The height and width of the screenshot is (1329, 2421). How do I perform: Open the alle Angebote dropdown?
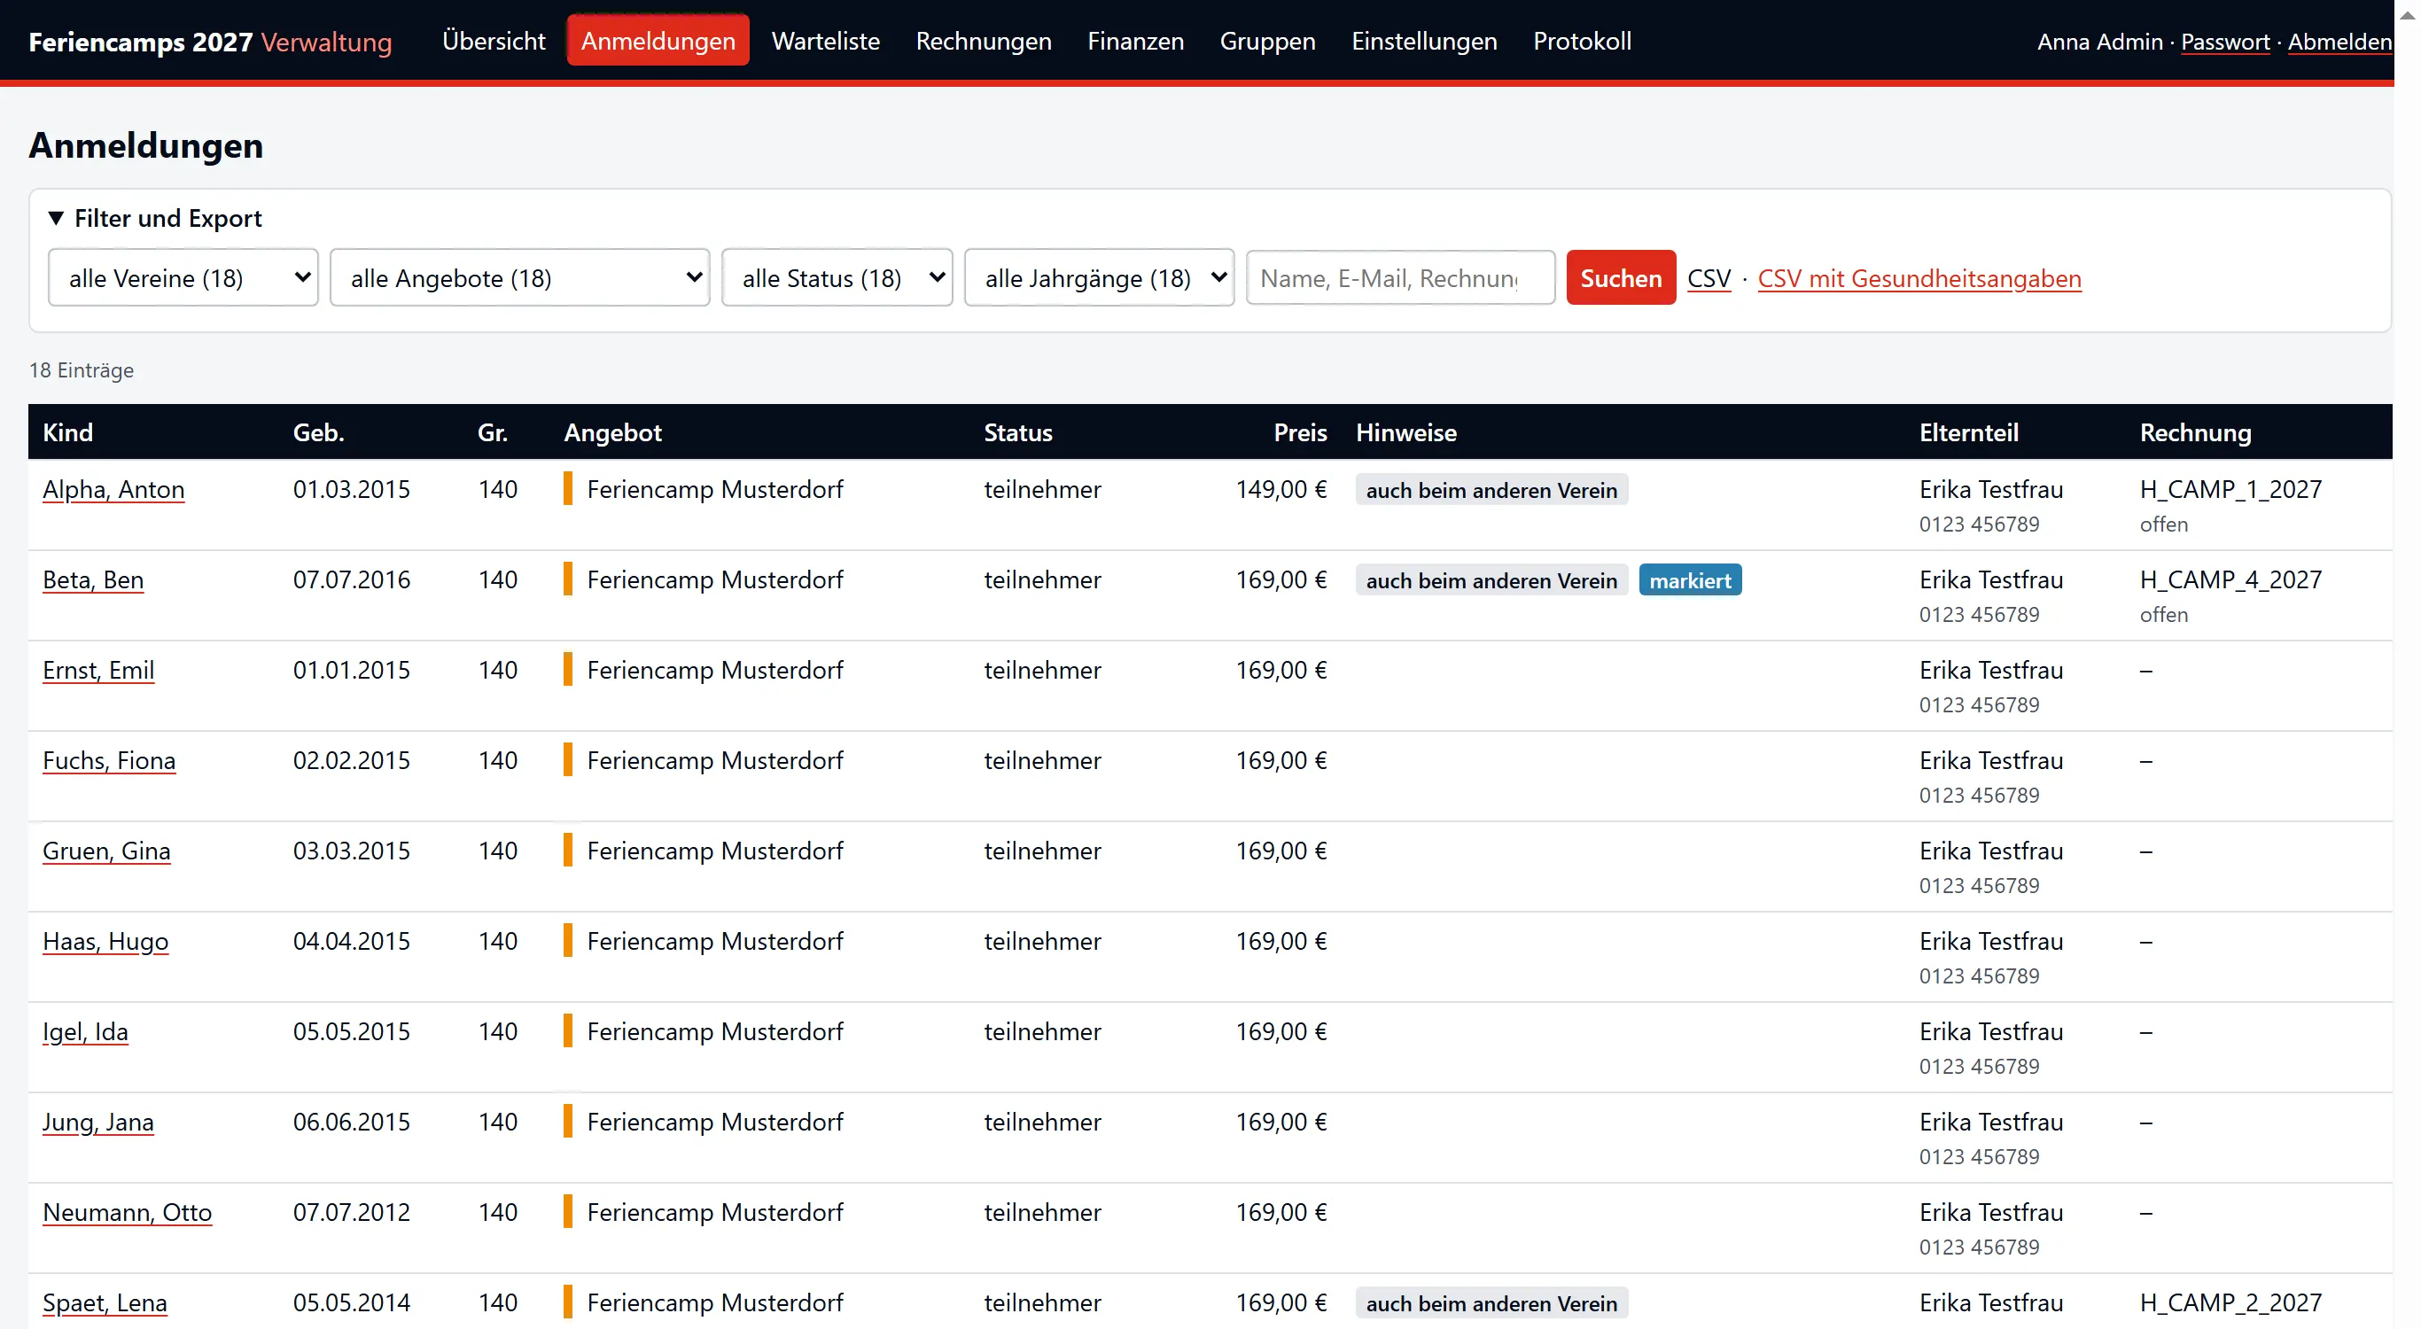[x=519, y=277]
